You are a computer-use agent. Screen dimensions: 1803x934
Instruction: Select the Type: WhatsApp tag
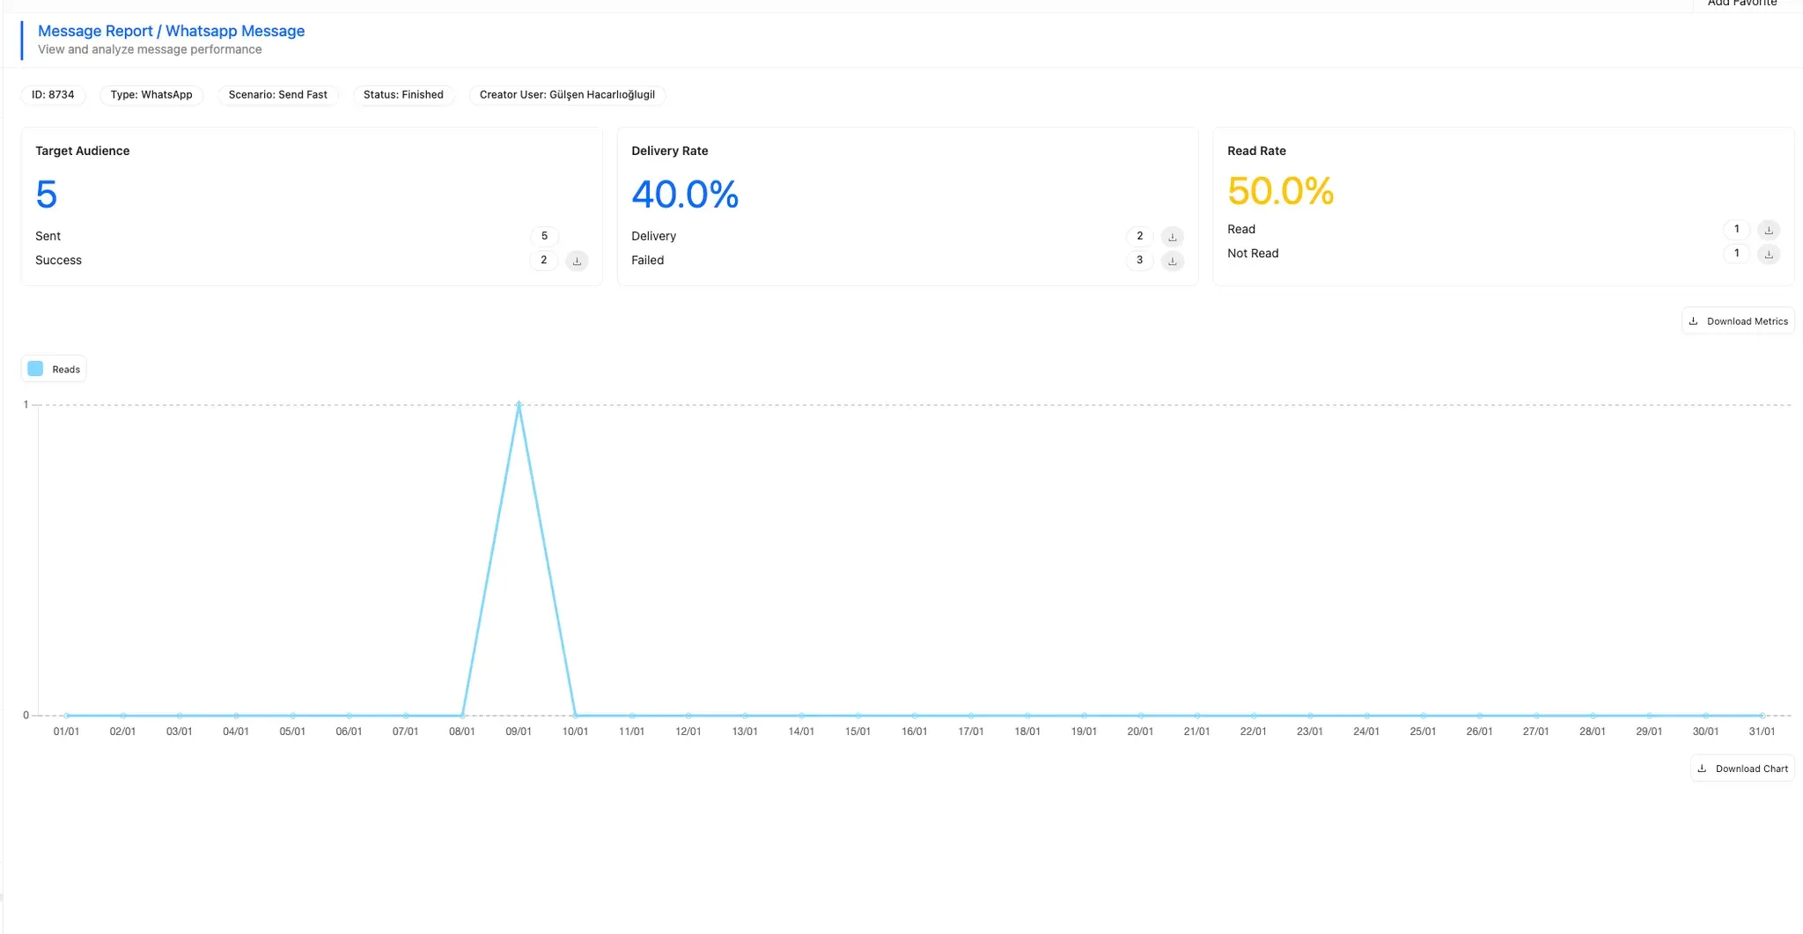coord(151,95)
